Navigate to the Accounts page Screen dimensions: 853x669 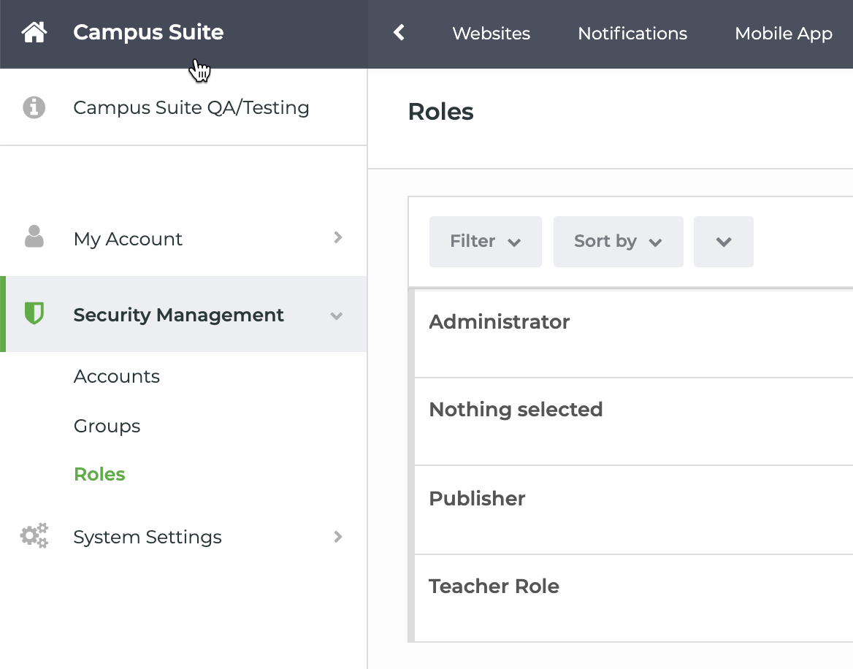pos(117,376)
